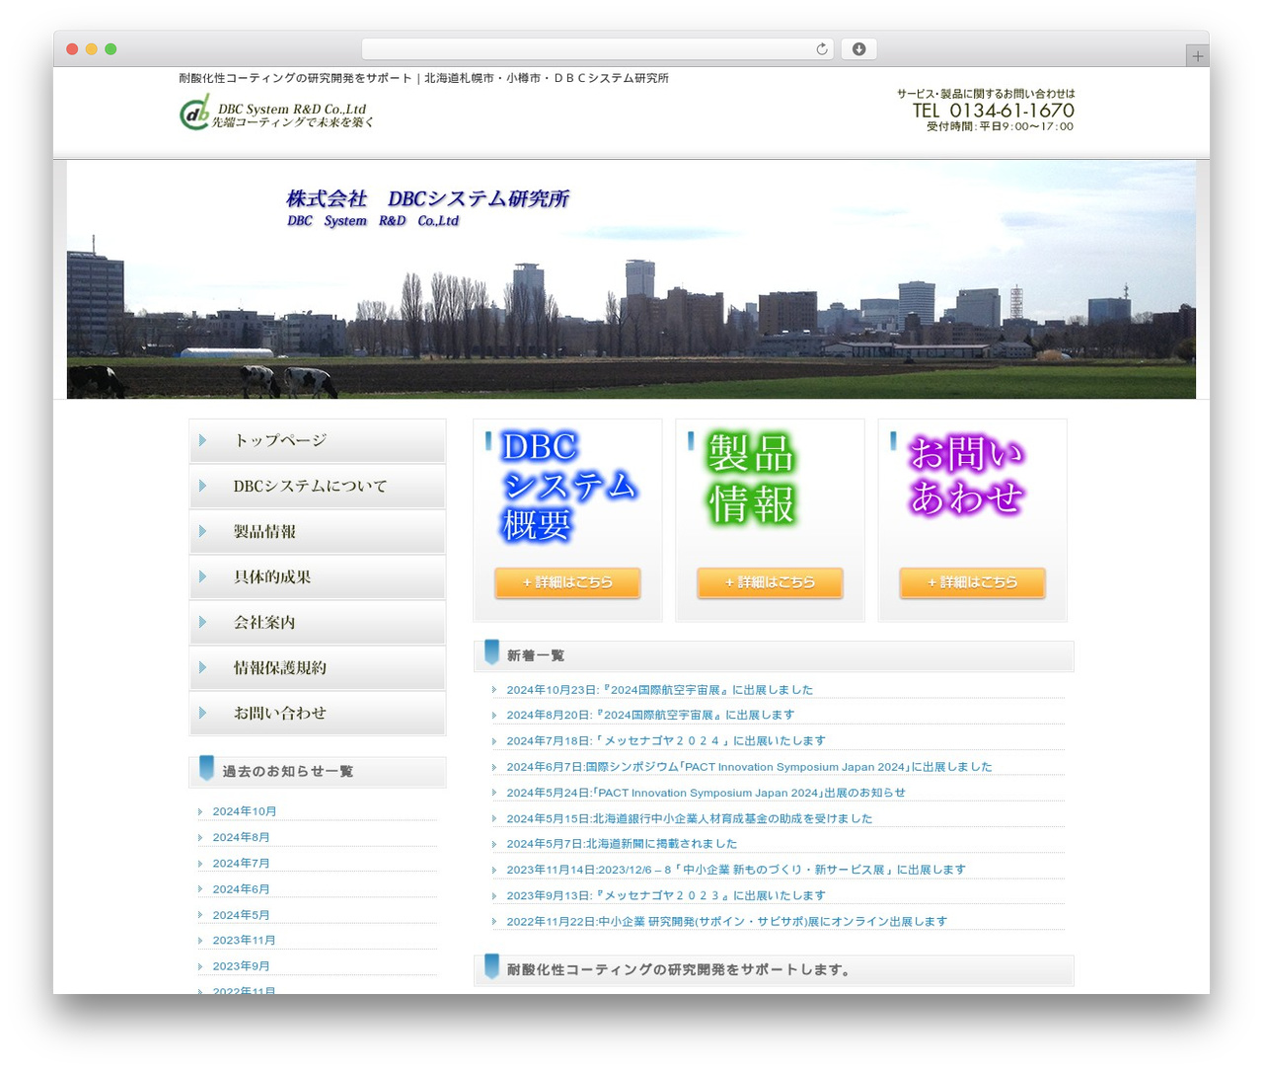
Task: Focus the browser address bar
Action: 597,49
